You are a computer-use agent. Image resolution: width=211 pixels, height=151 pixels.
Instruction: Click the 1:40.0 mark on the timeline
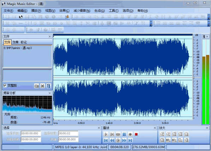click(109, 123)
